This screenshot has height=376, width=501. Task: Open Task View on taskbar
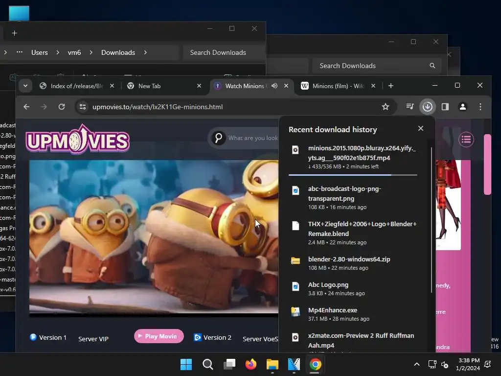(229, 364)
